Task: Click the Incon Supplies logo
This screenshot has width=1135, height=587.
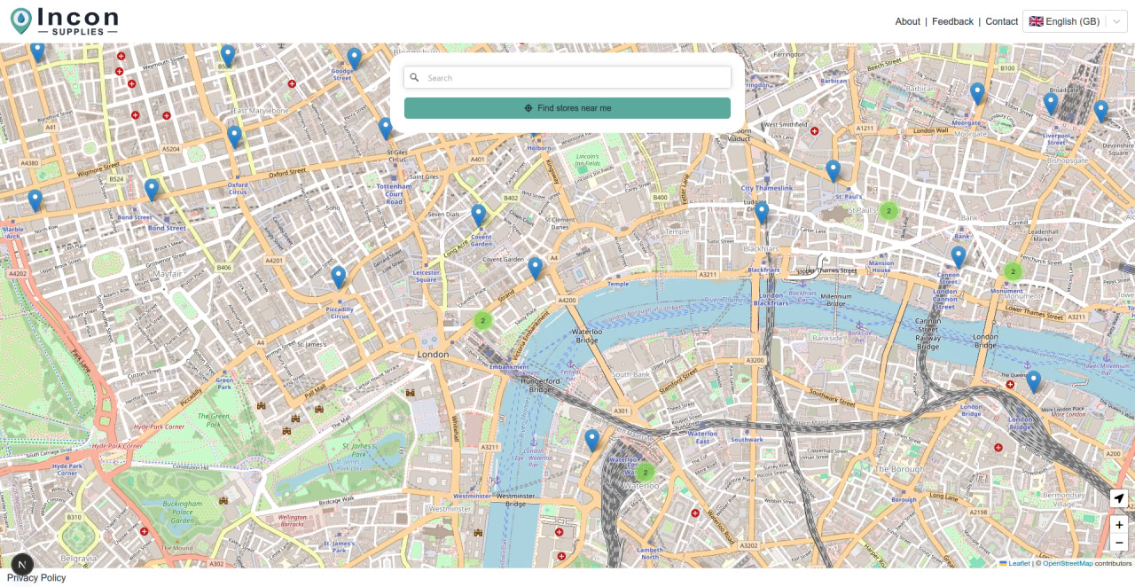Action: tap(64, 21)
